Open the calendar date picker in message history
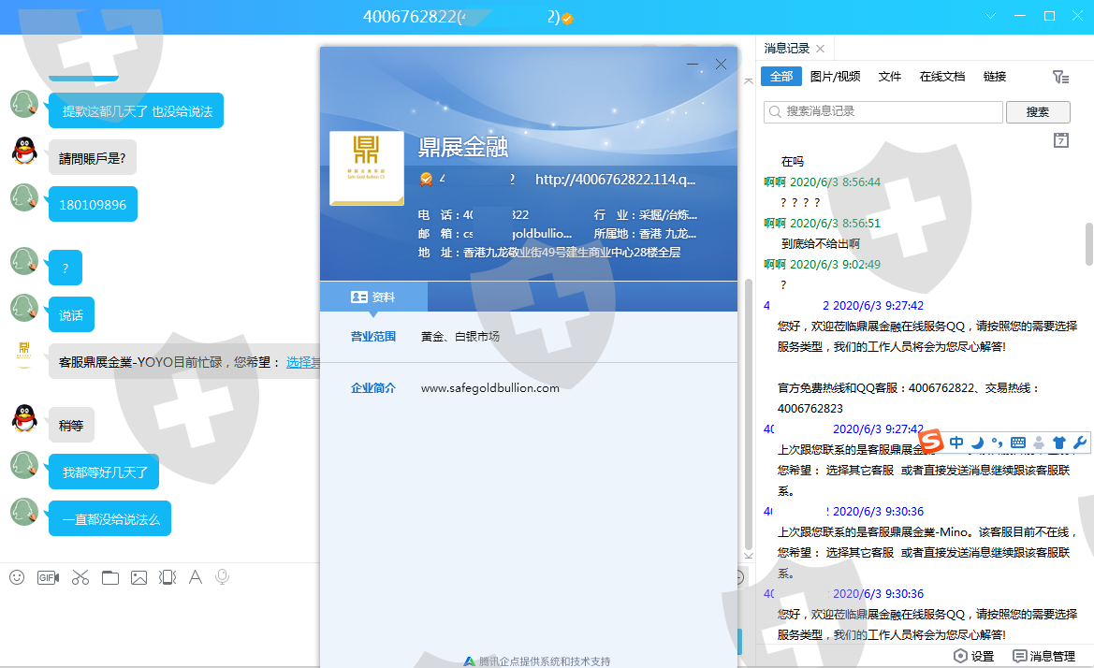Image resolution: width=1094 pixels, height=668 pixels. pyautogui.click(x=1060, y=140)
